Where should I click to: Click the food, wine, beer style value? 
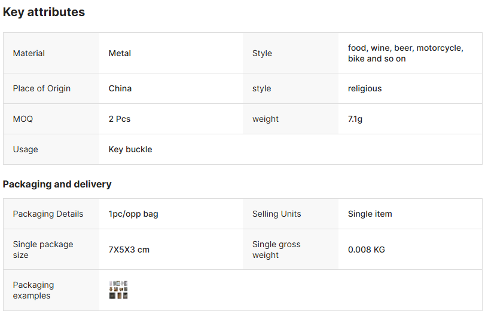[x=405, y=53]
